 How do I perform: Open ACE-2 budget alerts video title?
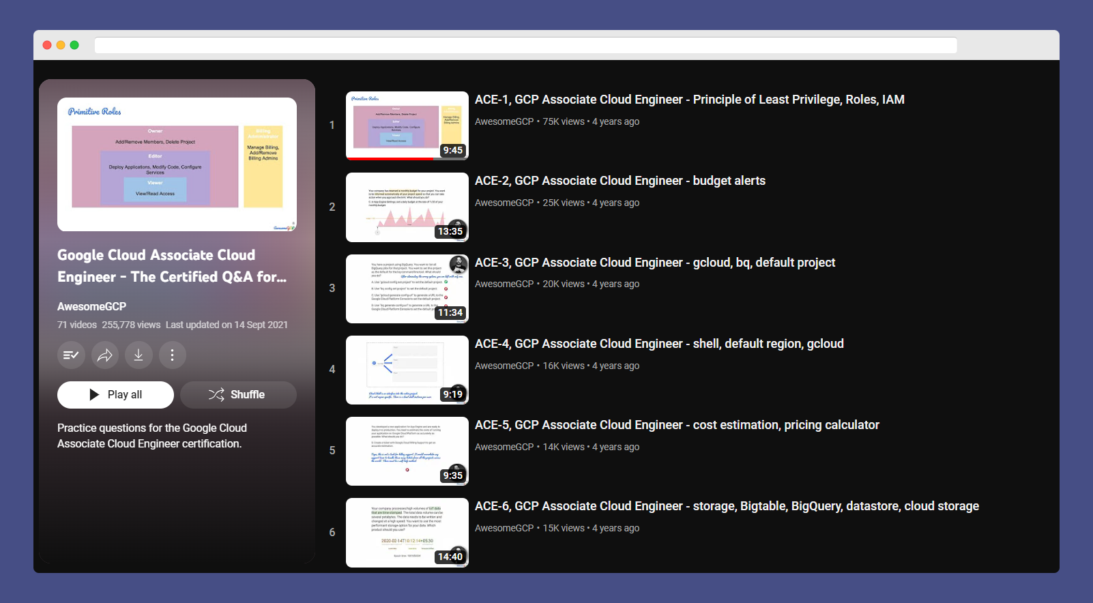click(620, 181)
